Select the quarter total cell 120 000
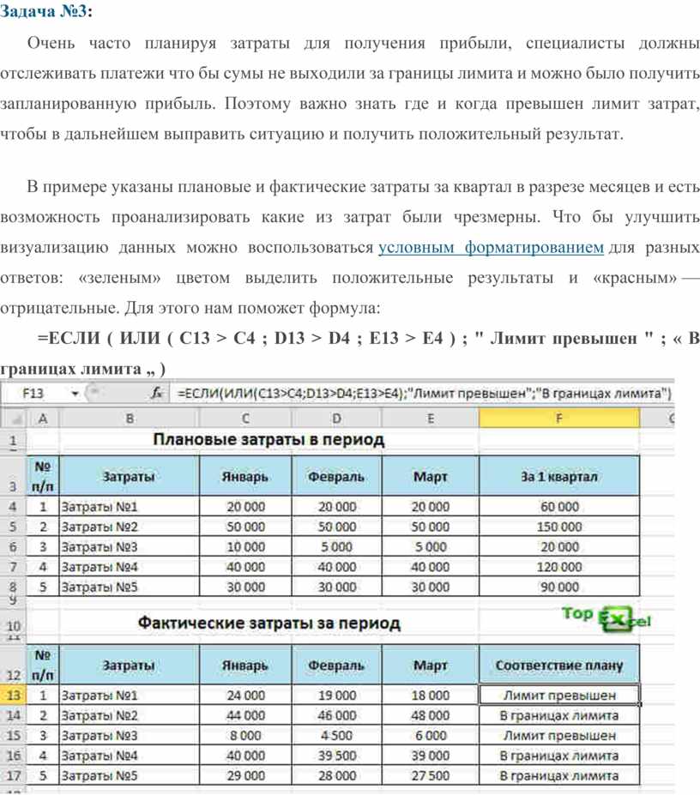The image size is (700, 795). coord(559,567)
